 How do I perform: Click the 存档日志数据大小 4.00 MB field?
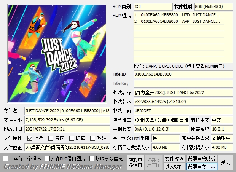[166, 147]
